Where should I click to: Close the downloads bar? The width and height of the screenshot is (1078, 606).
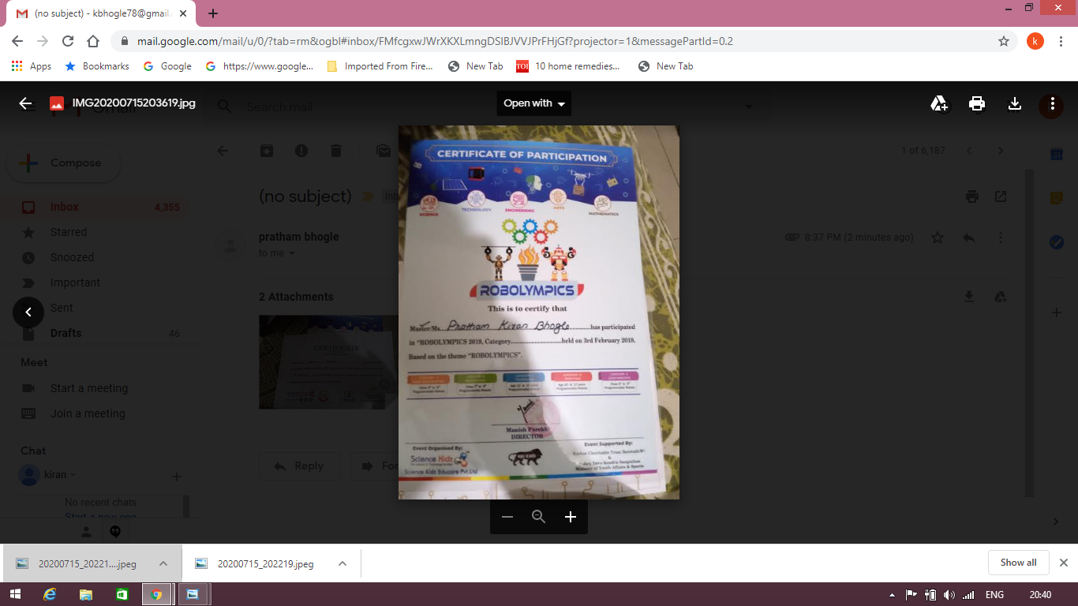click(1064, 563)
